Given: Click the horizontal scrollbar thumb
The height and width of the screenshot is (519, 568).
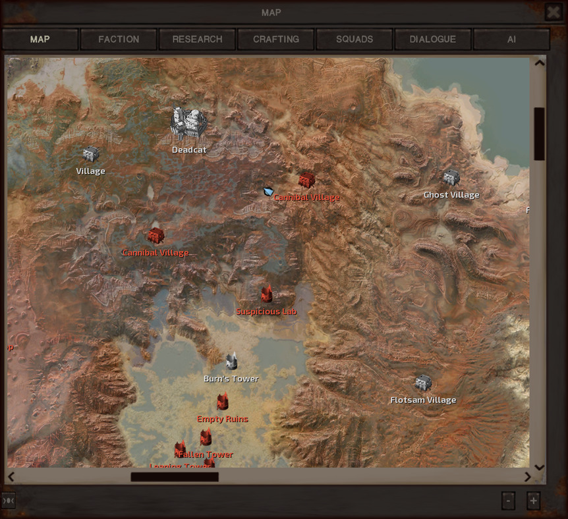Looking at the screenshot, I should coord(175,477).
